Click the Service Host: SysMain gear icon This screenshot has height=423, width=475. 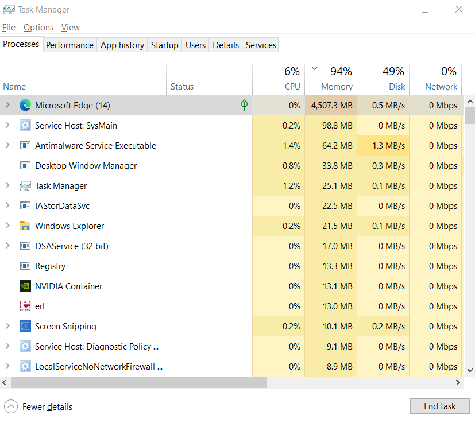click(x=25, y=125)
